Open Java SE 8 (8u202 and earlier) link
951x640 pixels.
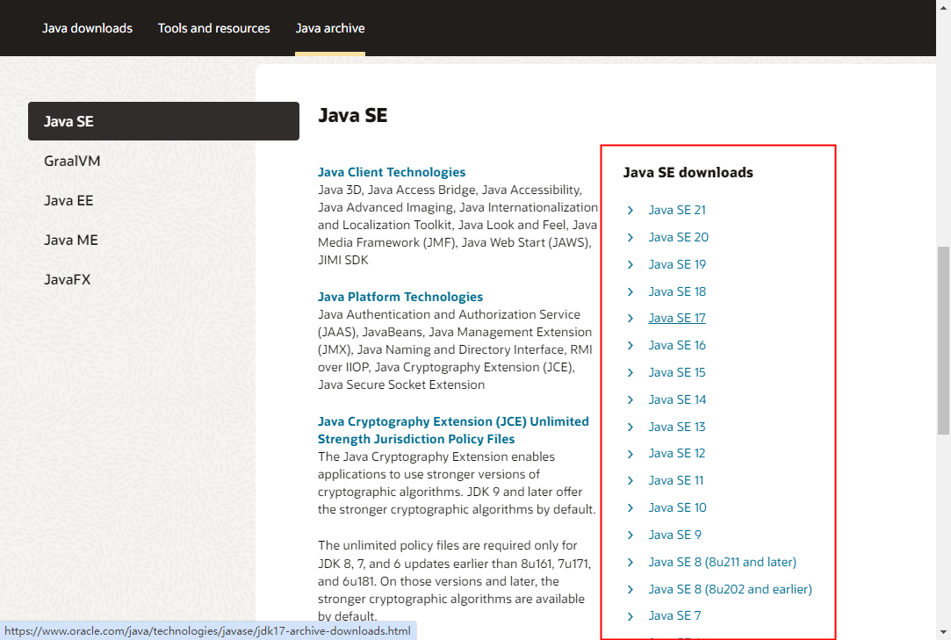pos(731,590)
